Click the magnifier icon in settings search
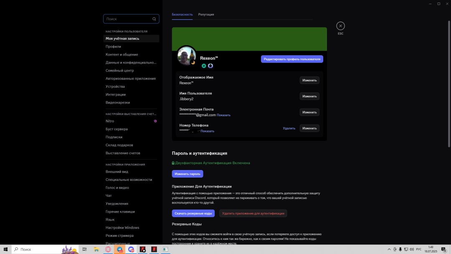The width and height of the screenshot is (451, 254). (x=154, y=19)
